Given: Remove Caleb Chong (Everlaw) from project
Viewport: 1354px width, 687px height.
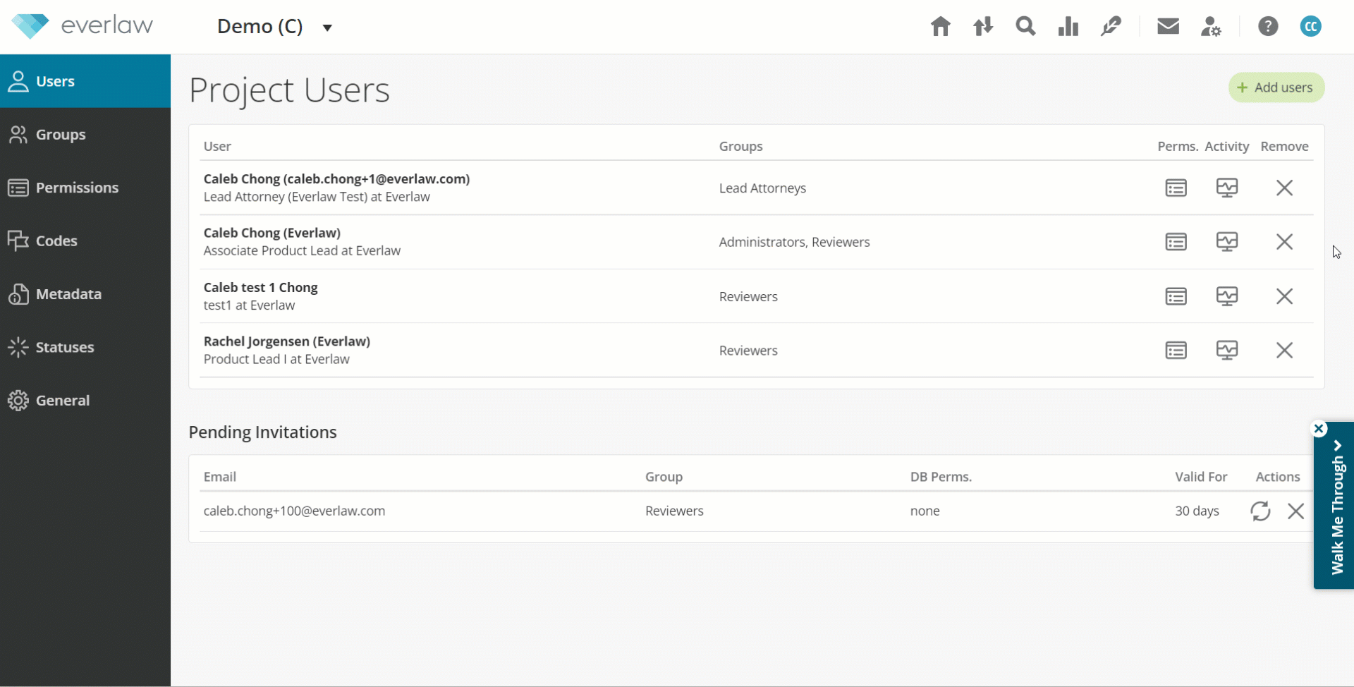Looking at the screenshot, I should (x=1285, y=242).
